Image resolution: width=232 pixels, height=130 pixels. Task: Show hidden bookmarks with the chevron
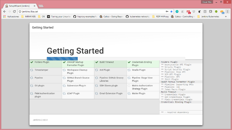pyautogui.click(x=226, y=17)
